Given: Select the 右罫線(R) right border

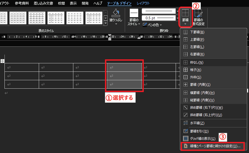Looking at the screenshot, I should [x=214, y=54].
